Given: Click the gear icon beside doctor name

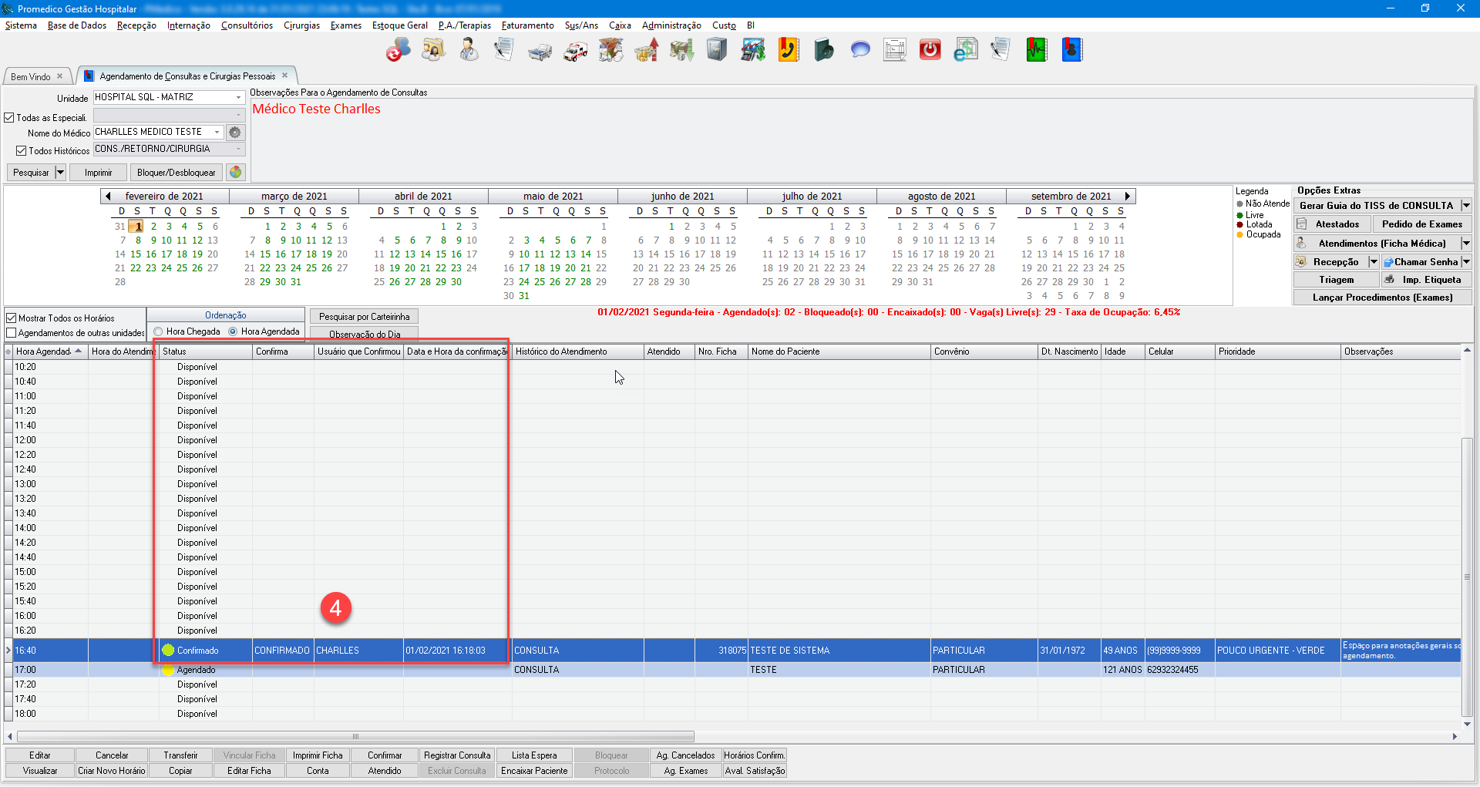Looking at the screenshot, I should 235,133.
